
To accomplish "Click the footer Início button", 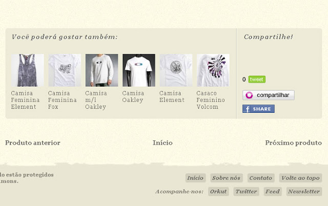I will tap(195, 178).
